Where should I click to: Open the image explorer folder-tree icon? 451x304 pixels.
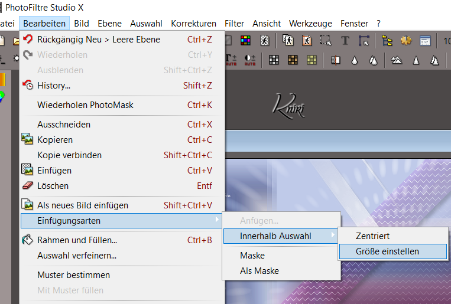pos(387,41)
